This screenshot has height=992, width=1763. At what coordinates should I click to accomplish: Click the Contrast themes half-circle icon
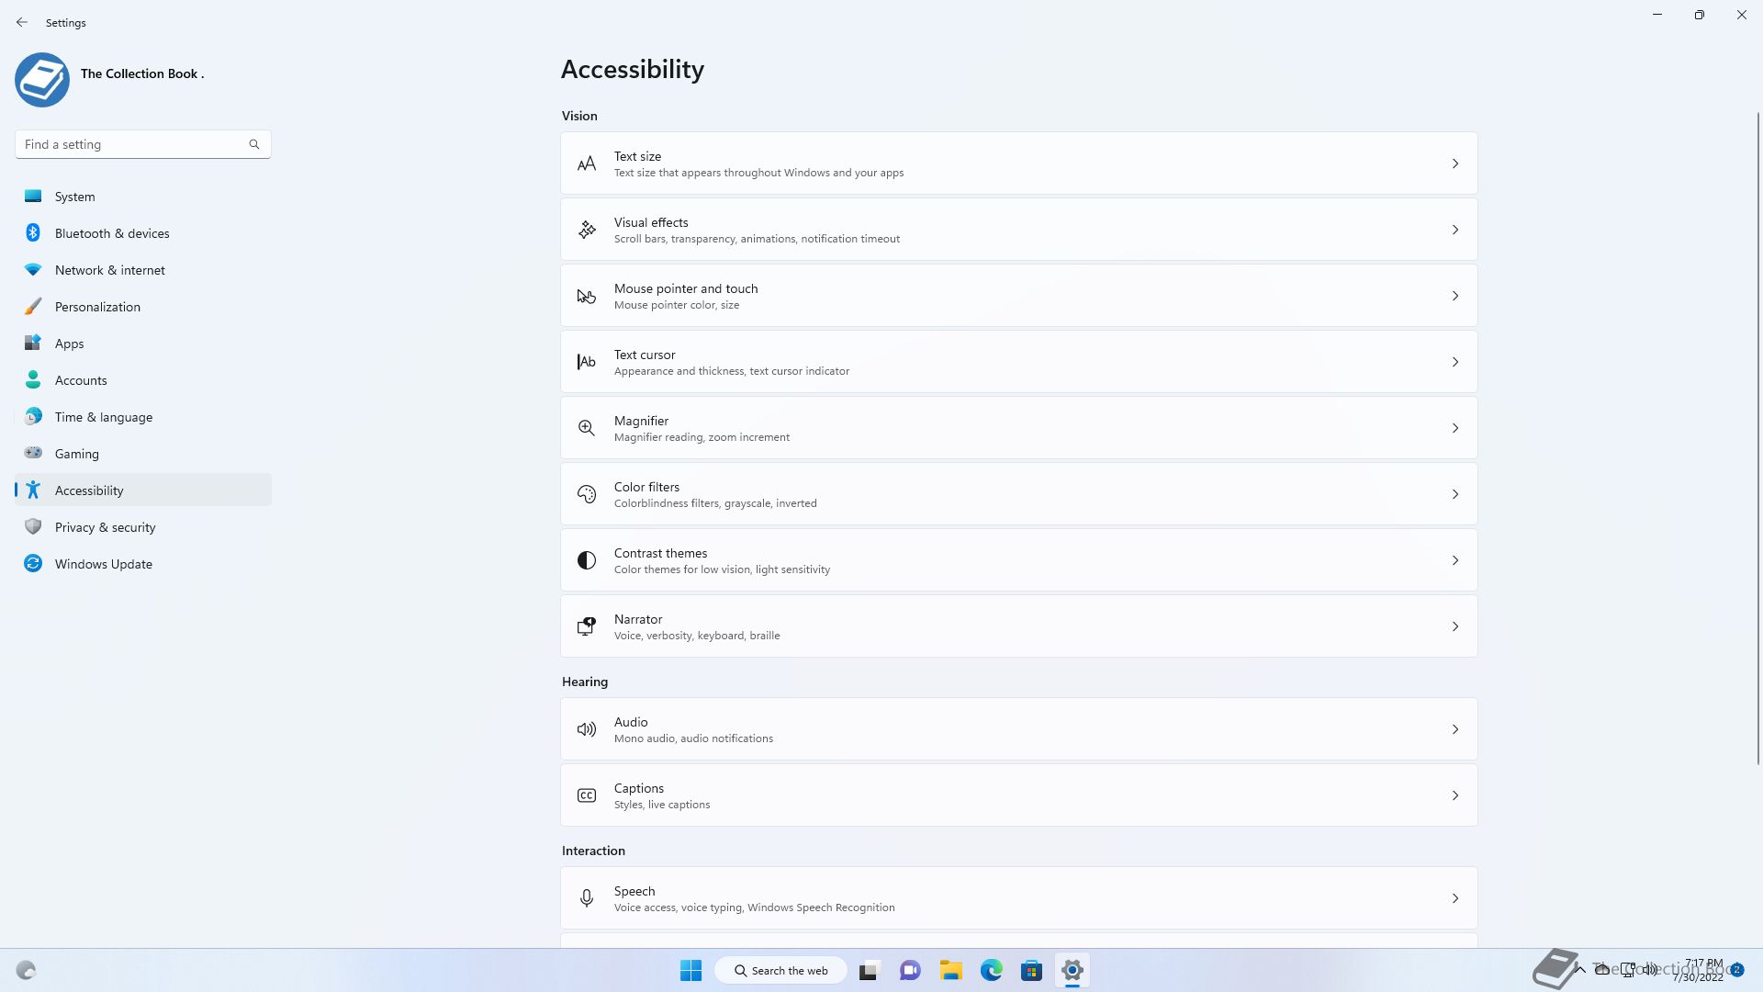[x=587, y=560]
